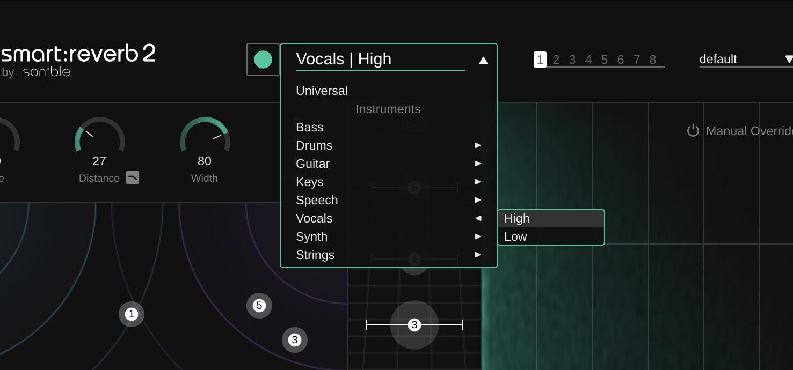Select node 5 in the circular room map

coord(259,306)
